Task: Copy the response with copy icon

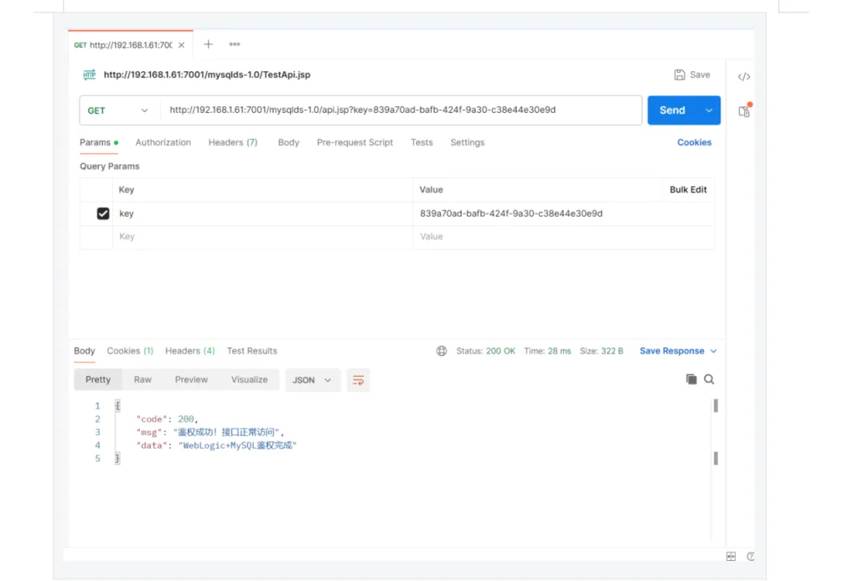Action: 691,379
